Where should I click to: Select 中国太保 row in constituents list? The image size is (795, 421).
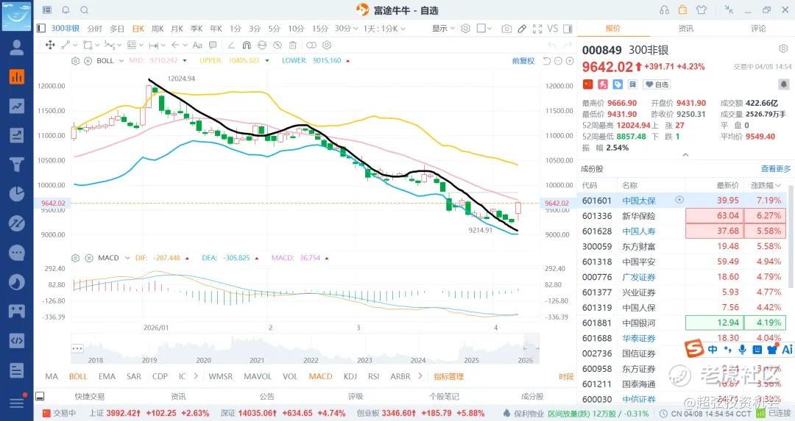pos(682,201)
